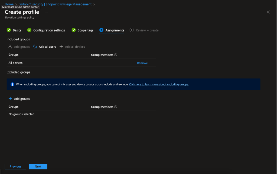The height and width of the screenshot is (174, 277).
Task: Close the Create profile pane
Action: pos(268,12)
